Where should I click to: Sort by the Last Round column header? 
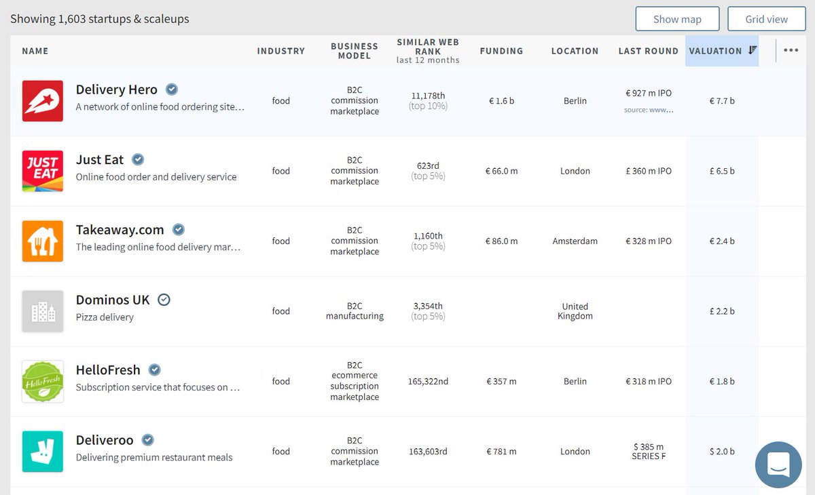click(649, 51)
